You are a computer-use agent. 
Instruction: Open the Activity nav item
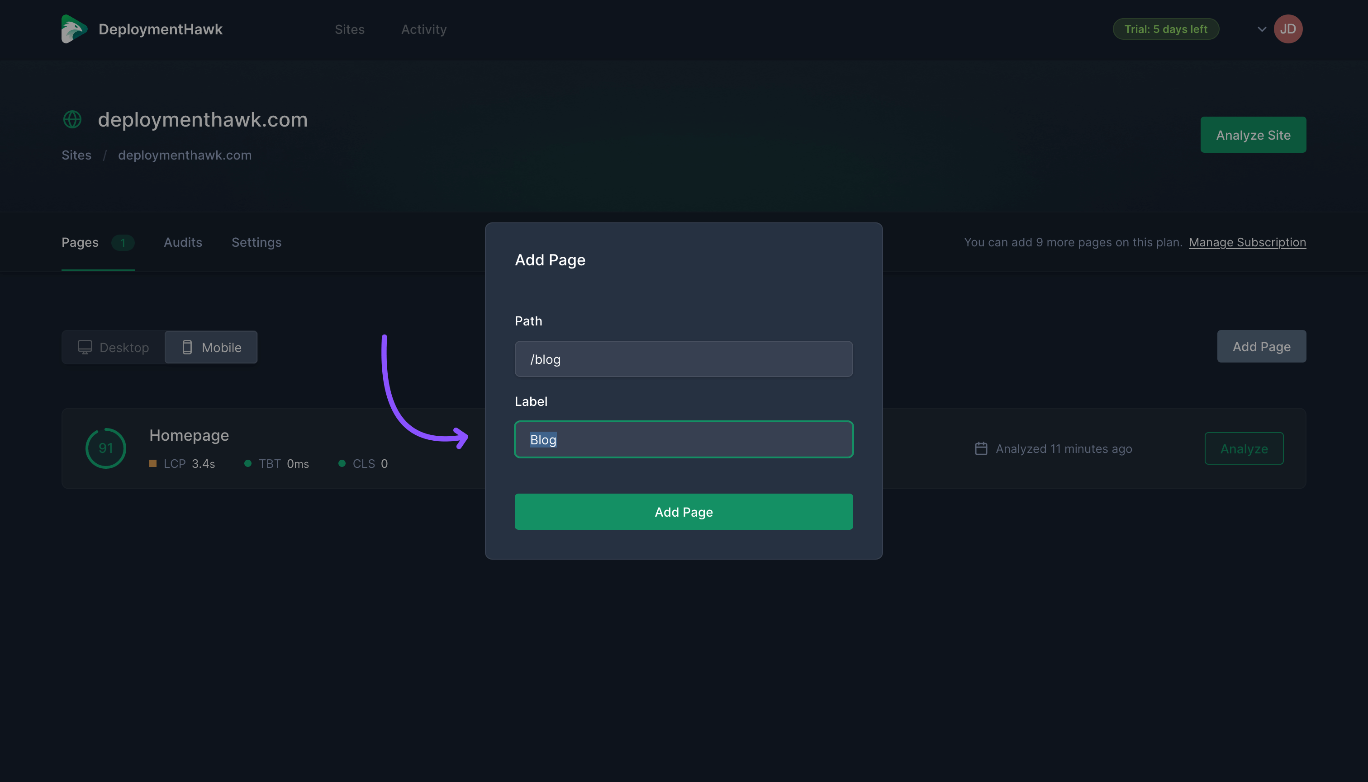423,29
